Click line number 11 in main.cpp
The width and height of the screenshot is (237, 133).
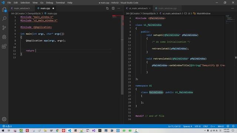pos(14,51)
